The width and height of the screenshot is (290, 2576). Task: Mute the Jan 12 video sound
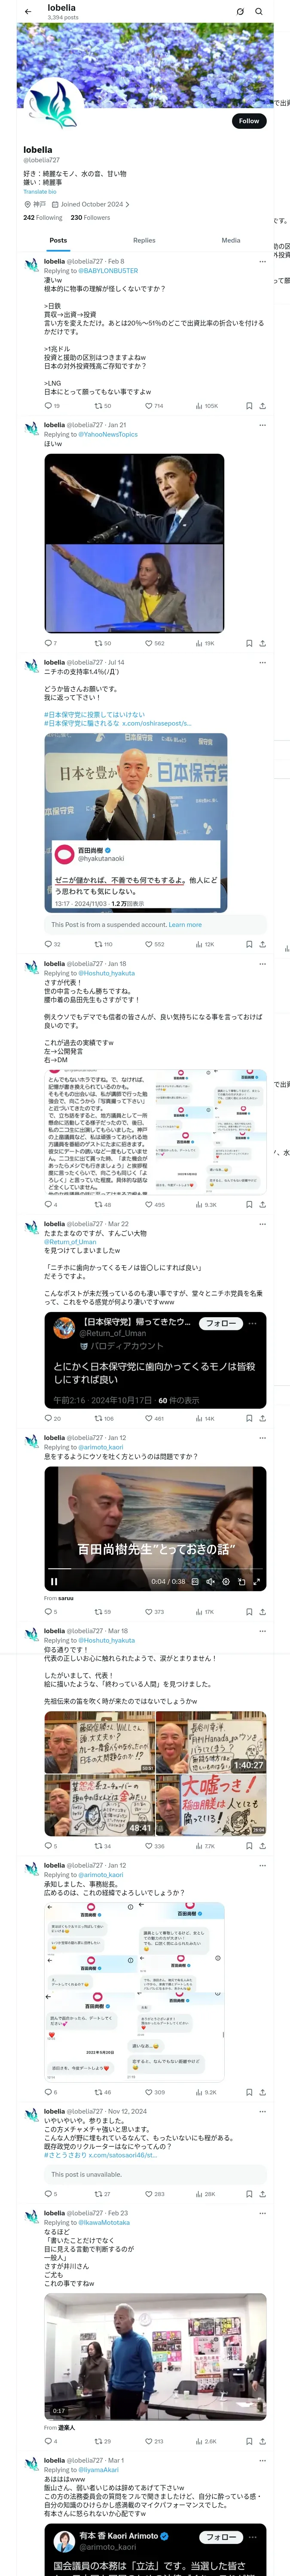point(210,1581)
